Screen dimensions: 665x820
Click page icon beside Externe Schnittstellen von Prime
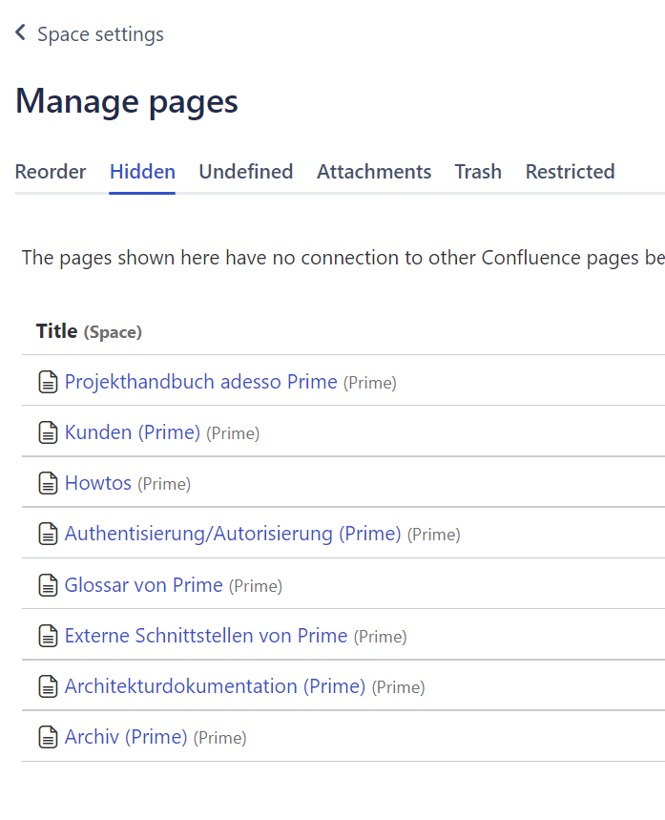47,636
